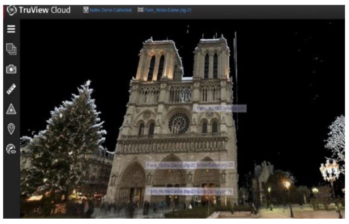Go to the ptg-29 marker by the doors
Image resolution: width=349 pixels, height=224 pixels.
(171, 191)
